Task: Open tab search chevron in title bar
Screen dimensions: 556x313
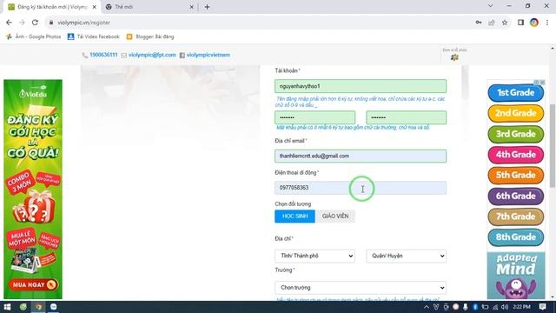Action: click(490, 6)
